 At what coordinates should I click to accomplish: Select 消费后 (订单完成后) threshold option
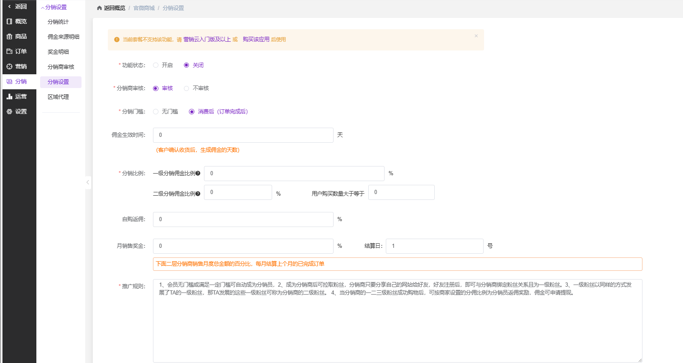click(x=219, y=111)
